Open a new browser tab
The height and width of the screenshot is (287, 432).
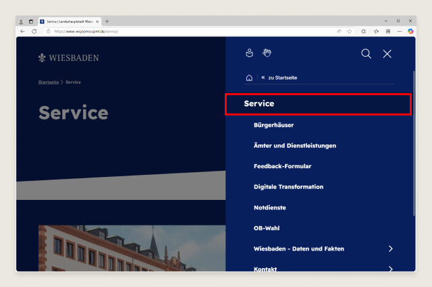coord(107,21)
